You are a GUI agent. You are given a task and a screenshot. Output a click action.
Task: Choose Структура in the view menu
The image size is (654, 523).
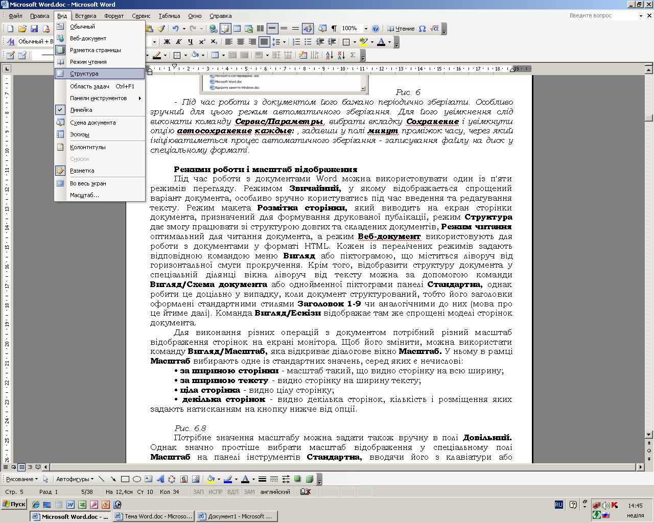[x=84, y=74]
